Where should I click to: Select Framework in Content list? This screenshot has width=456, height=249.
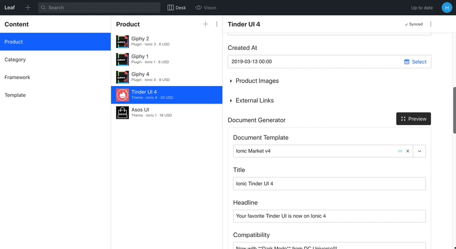pyautogui.click(x=55, y=77)
